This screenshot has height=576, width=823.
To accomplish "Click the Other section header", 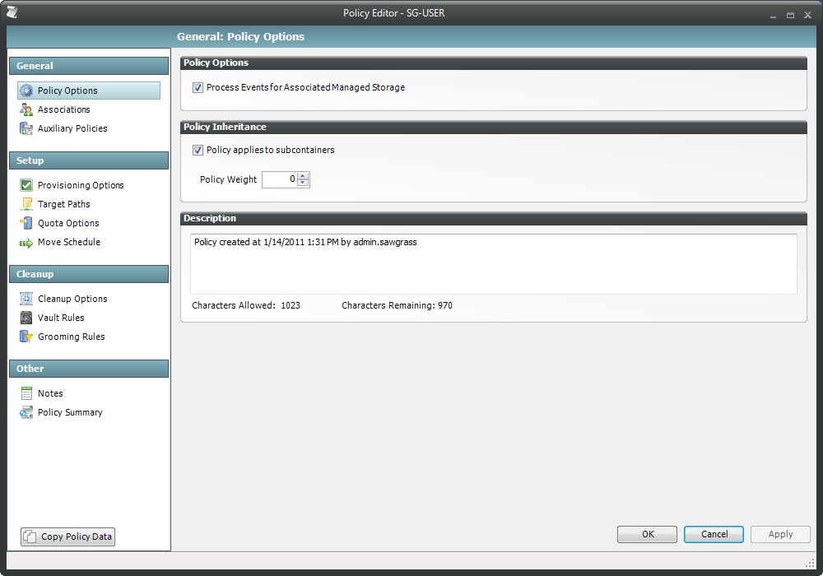I will pos(89,369).
